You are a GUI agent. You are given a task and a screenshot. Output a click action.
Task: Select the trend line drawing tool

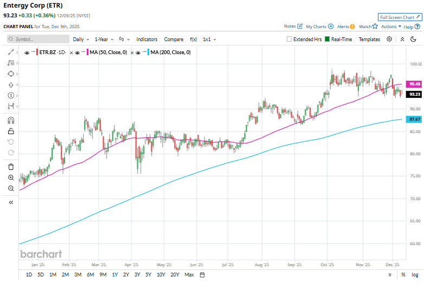pyautogui.click(x=11, y=52)
